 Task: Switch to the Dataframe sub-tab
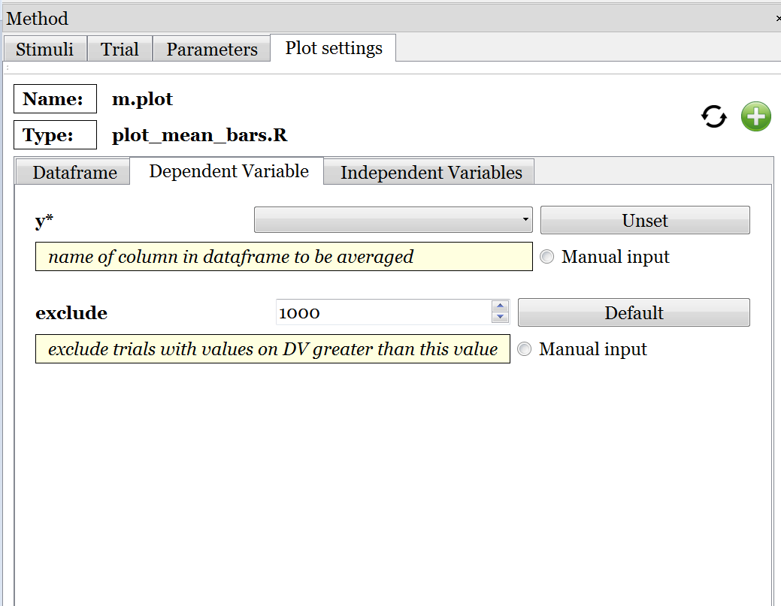[74, 173]
